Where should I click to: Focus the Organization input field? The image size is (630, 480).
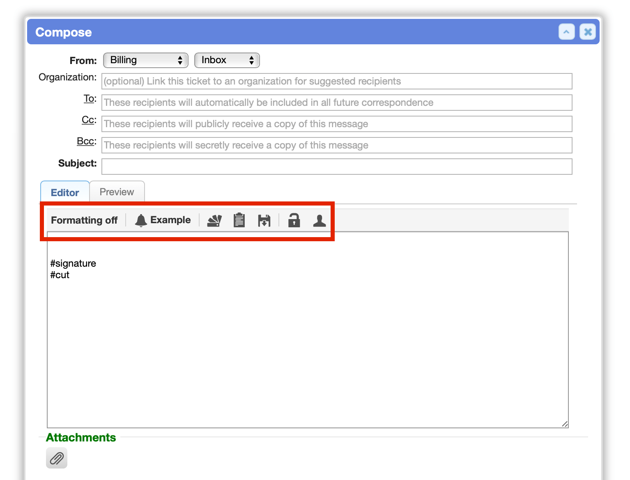(x=337, y=81)
